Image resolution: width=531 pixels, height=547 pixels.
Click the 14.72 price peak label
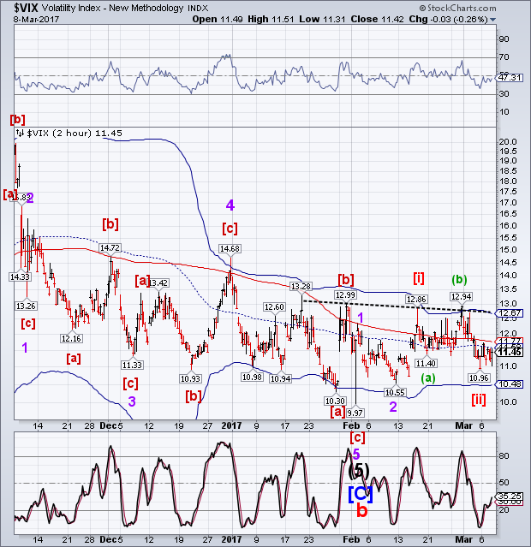pyautogui.click(x=110, y=247)
